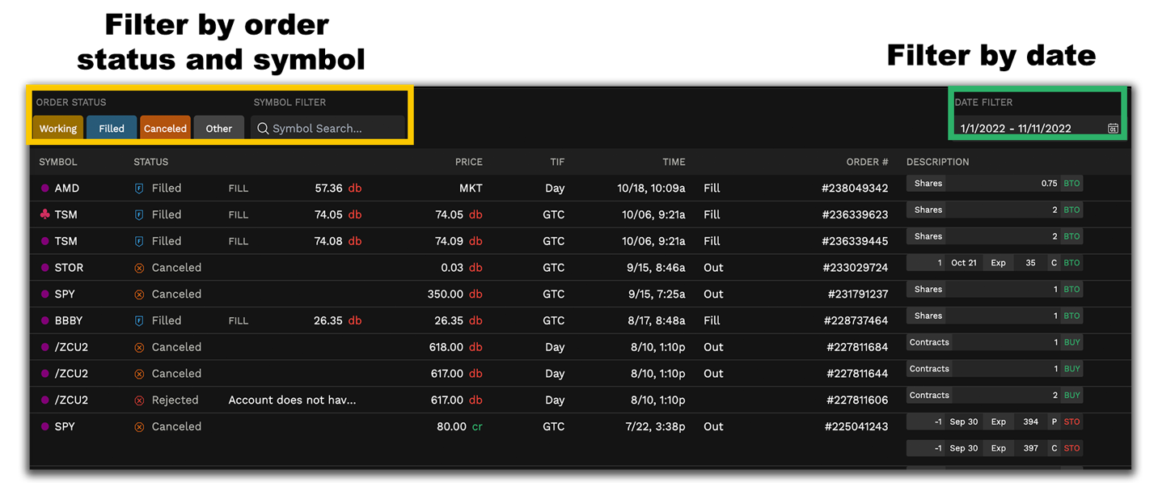Expand the Sep 30 expiration chip on SPY row
The height and width of the screenshot is (483, 1158).
[964, 421]
